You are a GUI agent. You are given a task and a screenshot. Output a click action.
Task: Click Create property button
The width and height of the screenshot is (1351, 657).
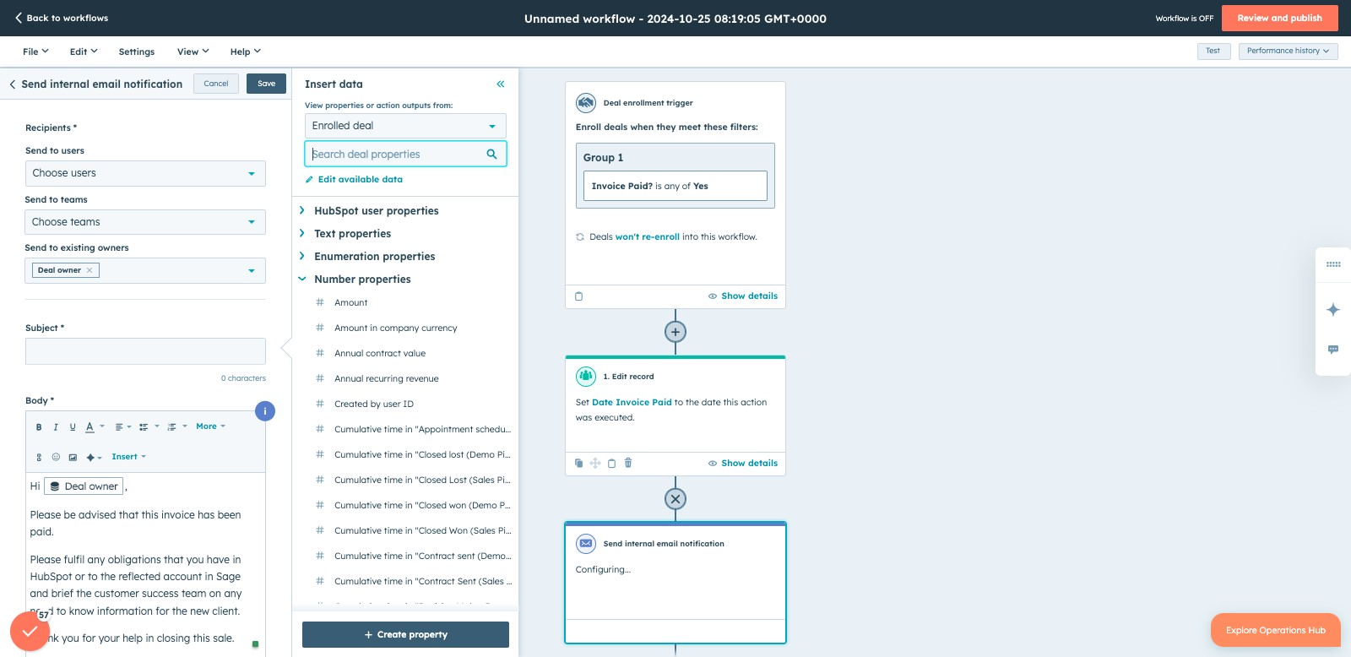pos(405,634)
